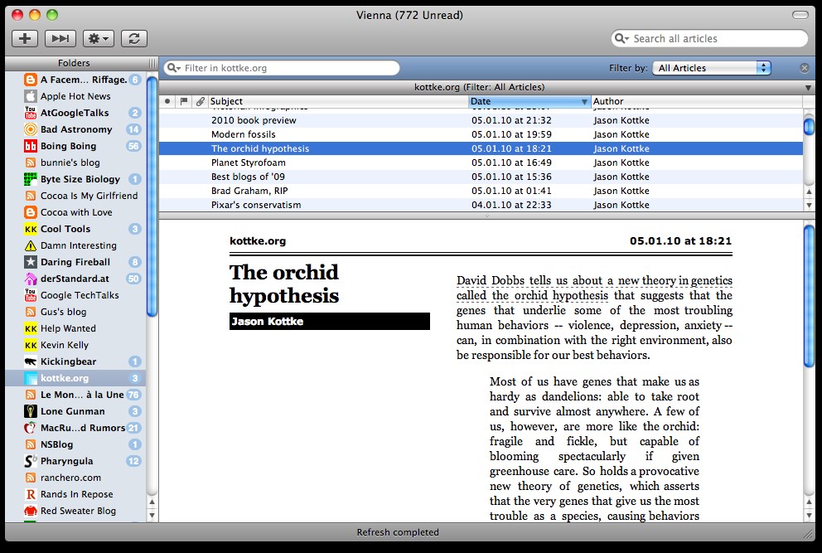822x553 pixels.
Task: Select the Pixar's conservatism article
Action: (481, 205)
